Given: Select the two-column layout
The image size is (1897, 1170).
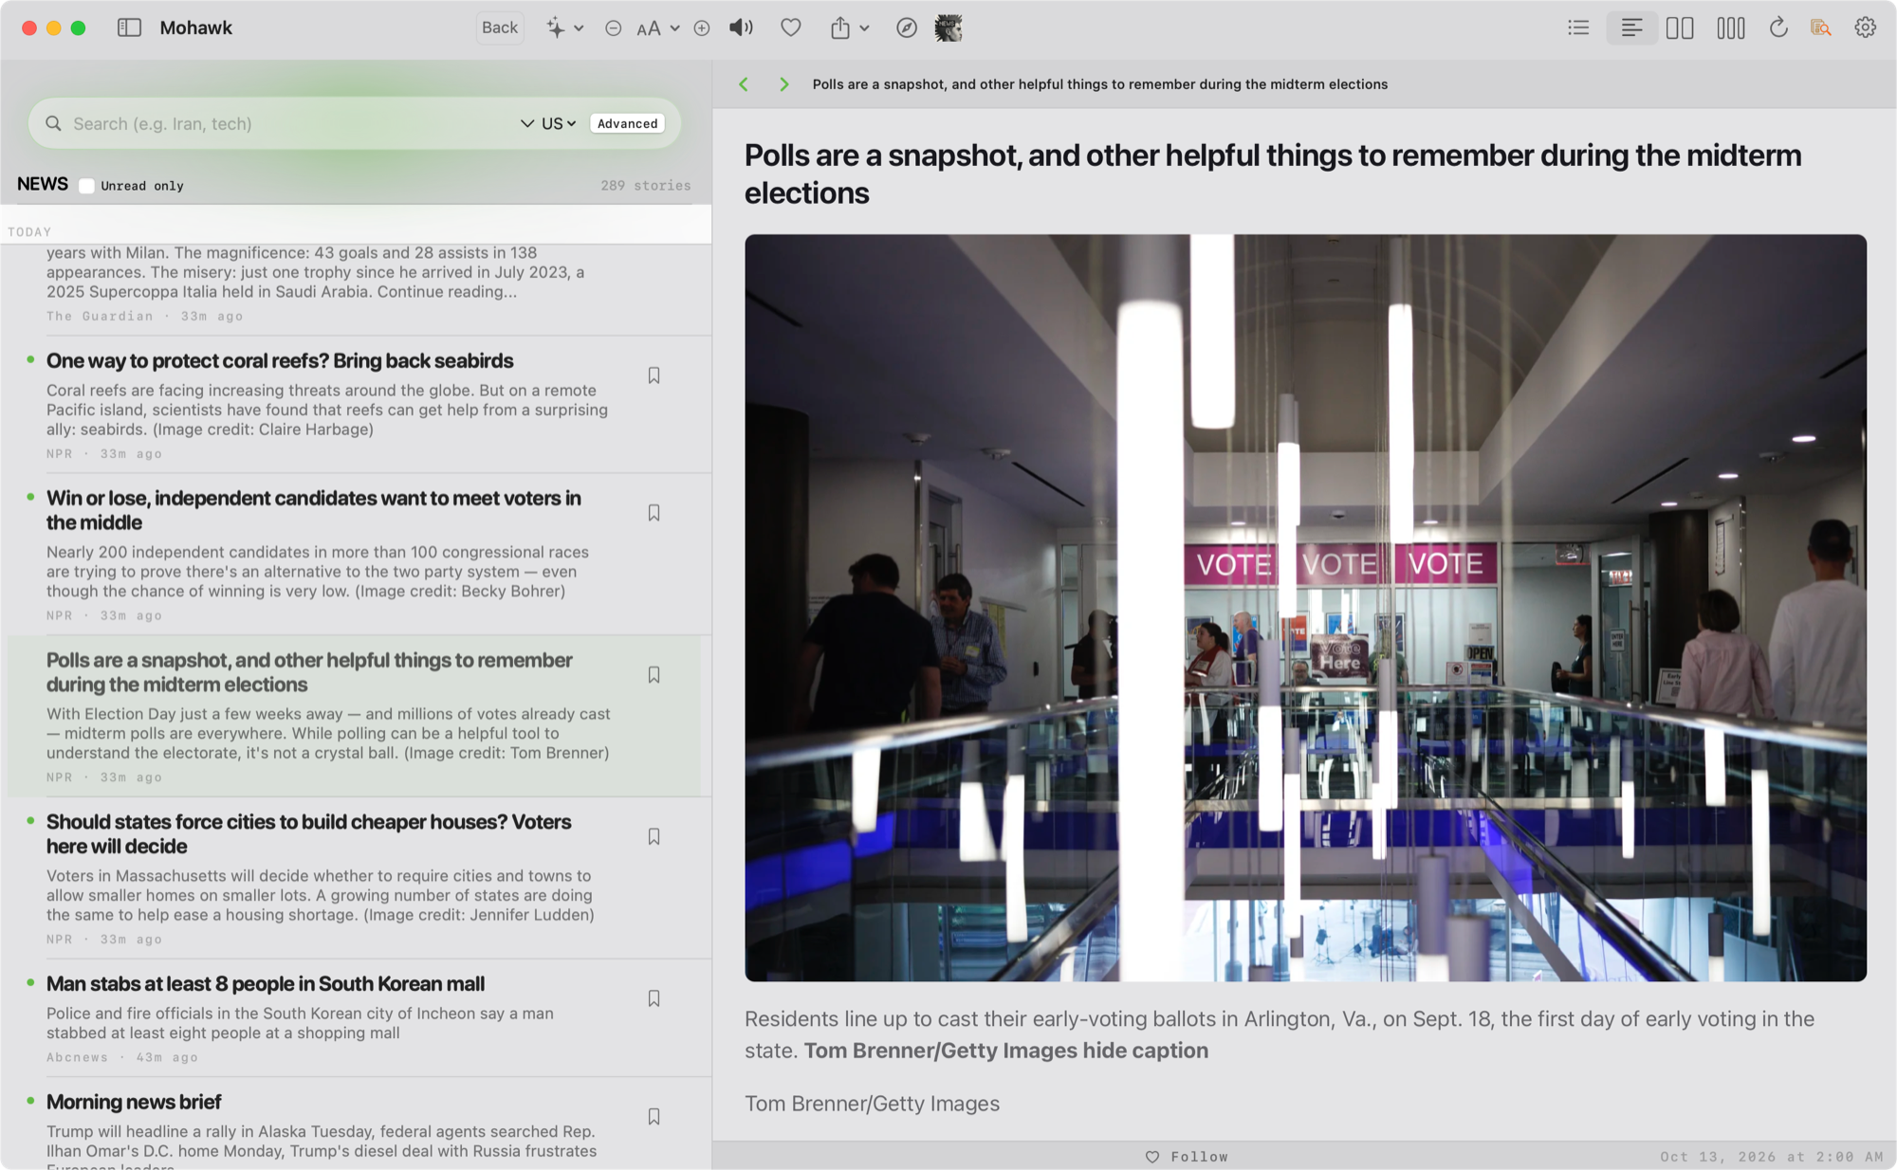Looking at the screenshot, I should pyautogui.click(x=1680, y=28).
